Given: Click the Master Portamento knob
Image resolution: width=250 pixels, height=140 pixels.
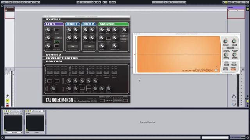Looking at the screenshot, I should (x=114, y=38).
